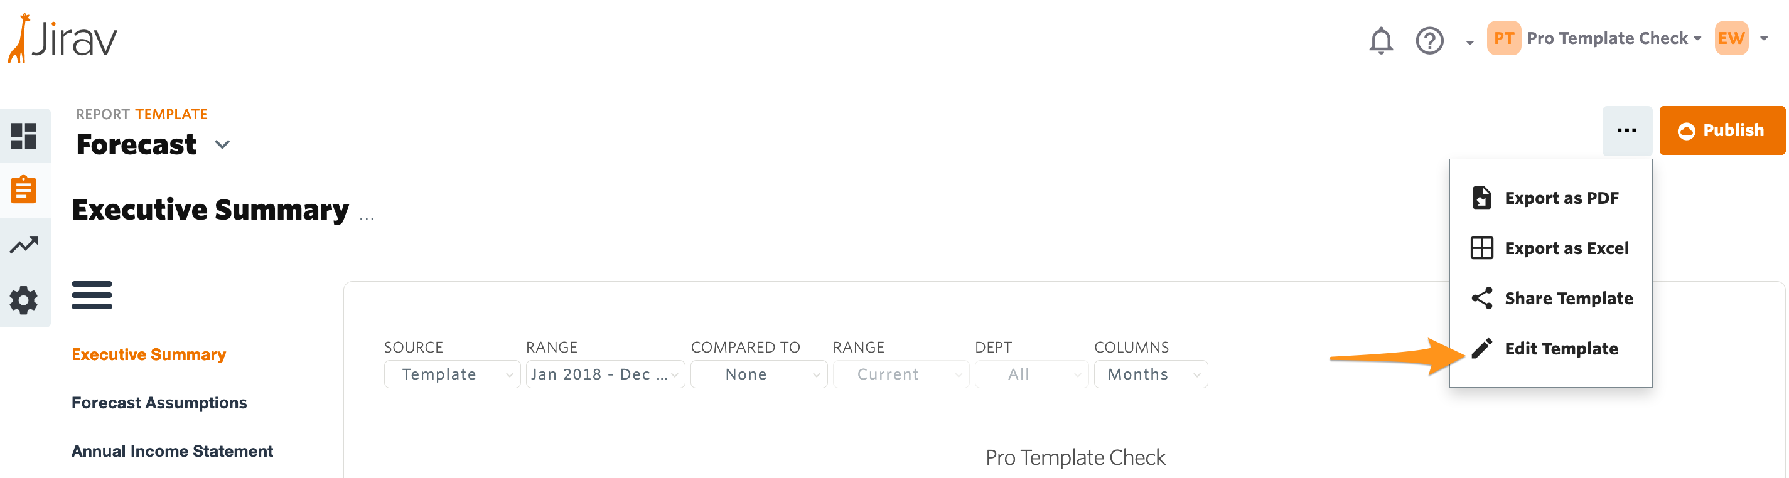Click the EW user avatar
Viewport: 1789px width, 478px height.
[1731, 38]
